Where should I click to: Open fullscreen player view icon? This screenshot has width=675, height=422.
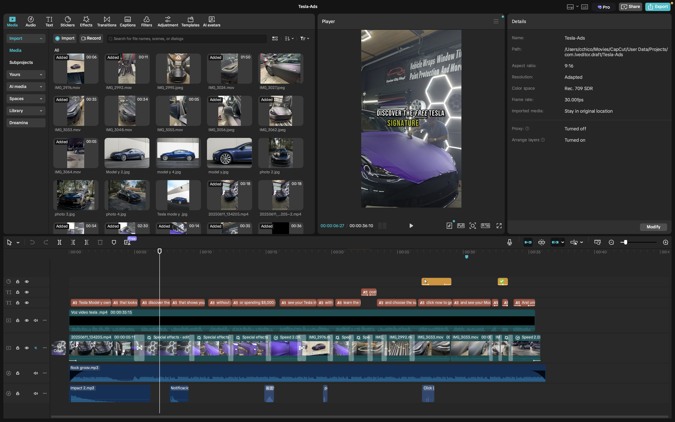[499, 225]
